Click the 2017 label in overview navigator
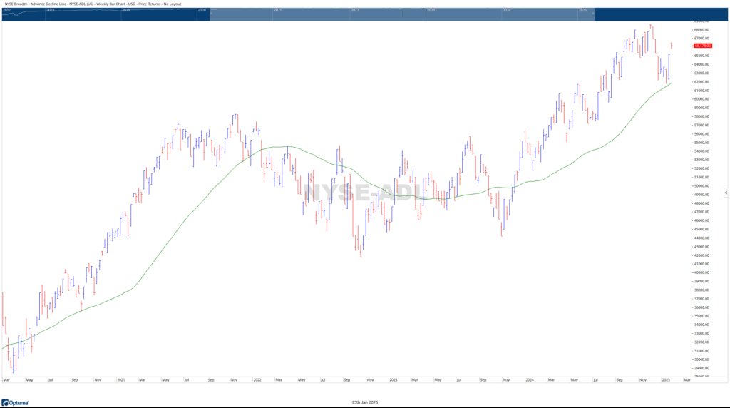Viewport: 730px width, 408px height. (x=9, y=11)
